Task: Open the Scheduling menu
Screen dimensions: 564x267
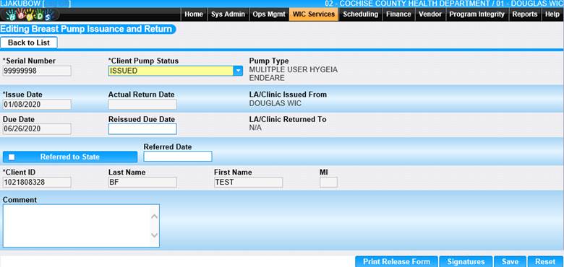Action: pyautogui.click(x=360, y=14)
